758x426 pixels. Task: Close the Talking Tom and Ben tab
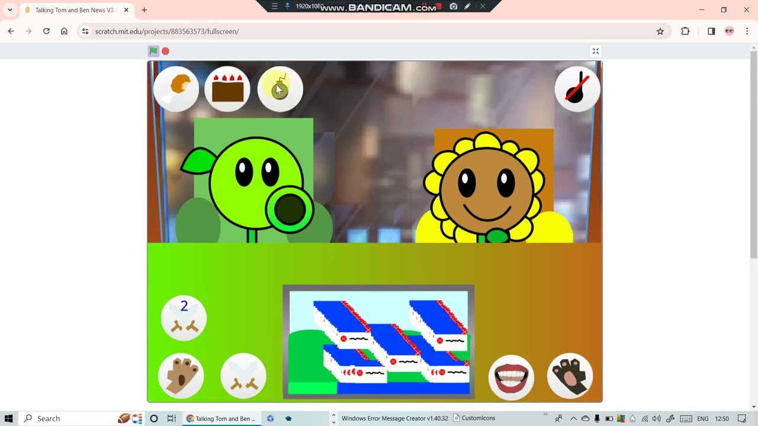point(126,10)
